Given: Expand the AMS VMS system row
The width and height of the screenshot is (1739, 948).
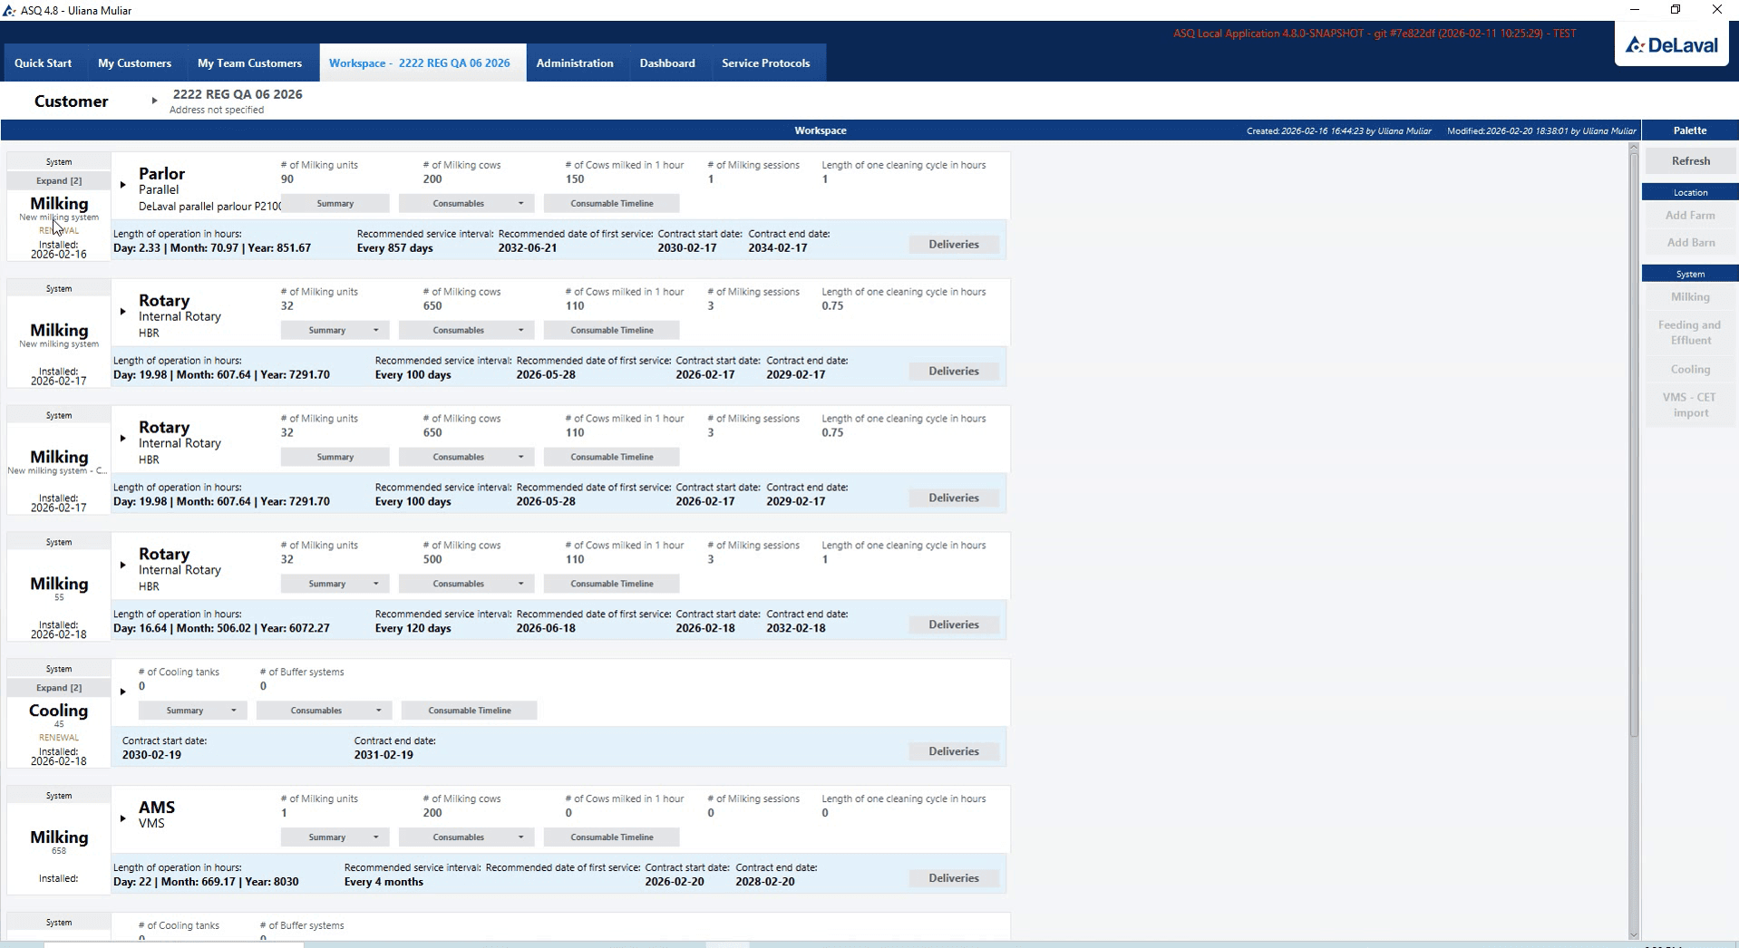Looking at the screenshot, I should tap(122, 818).
